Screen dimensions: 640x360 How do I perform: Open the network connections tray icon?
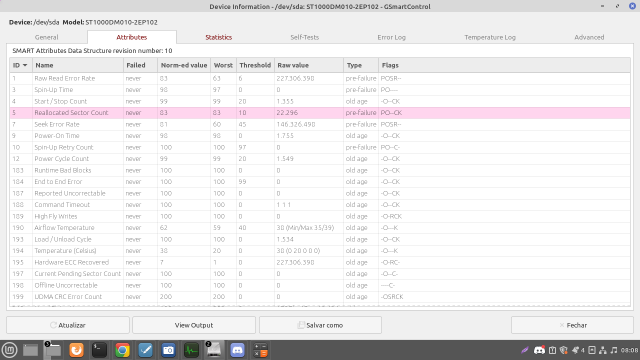[x=603, y=350]
